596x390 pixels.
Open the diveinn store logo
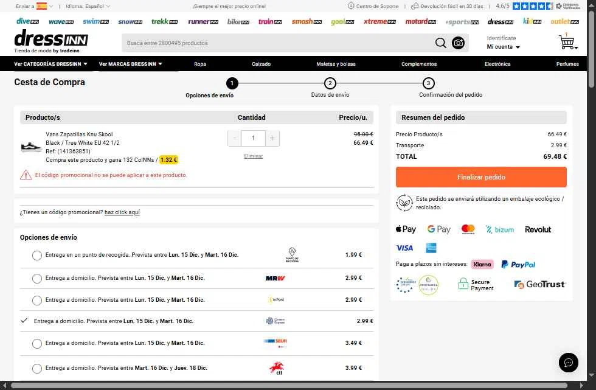[28, 22]
